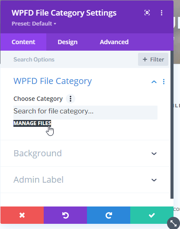
Task: Click the expand modal fullscreen icon
Action: pyautogui.click(x=147, y=13)
